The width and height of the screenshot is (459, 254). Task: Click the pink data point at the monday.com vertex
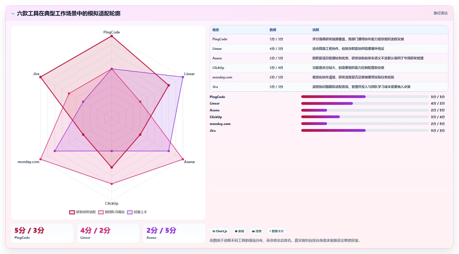[41, 159]
